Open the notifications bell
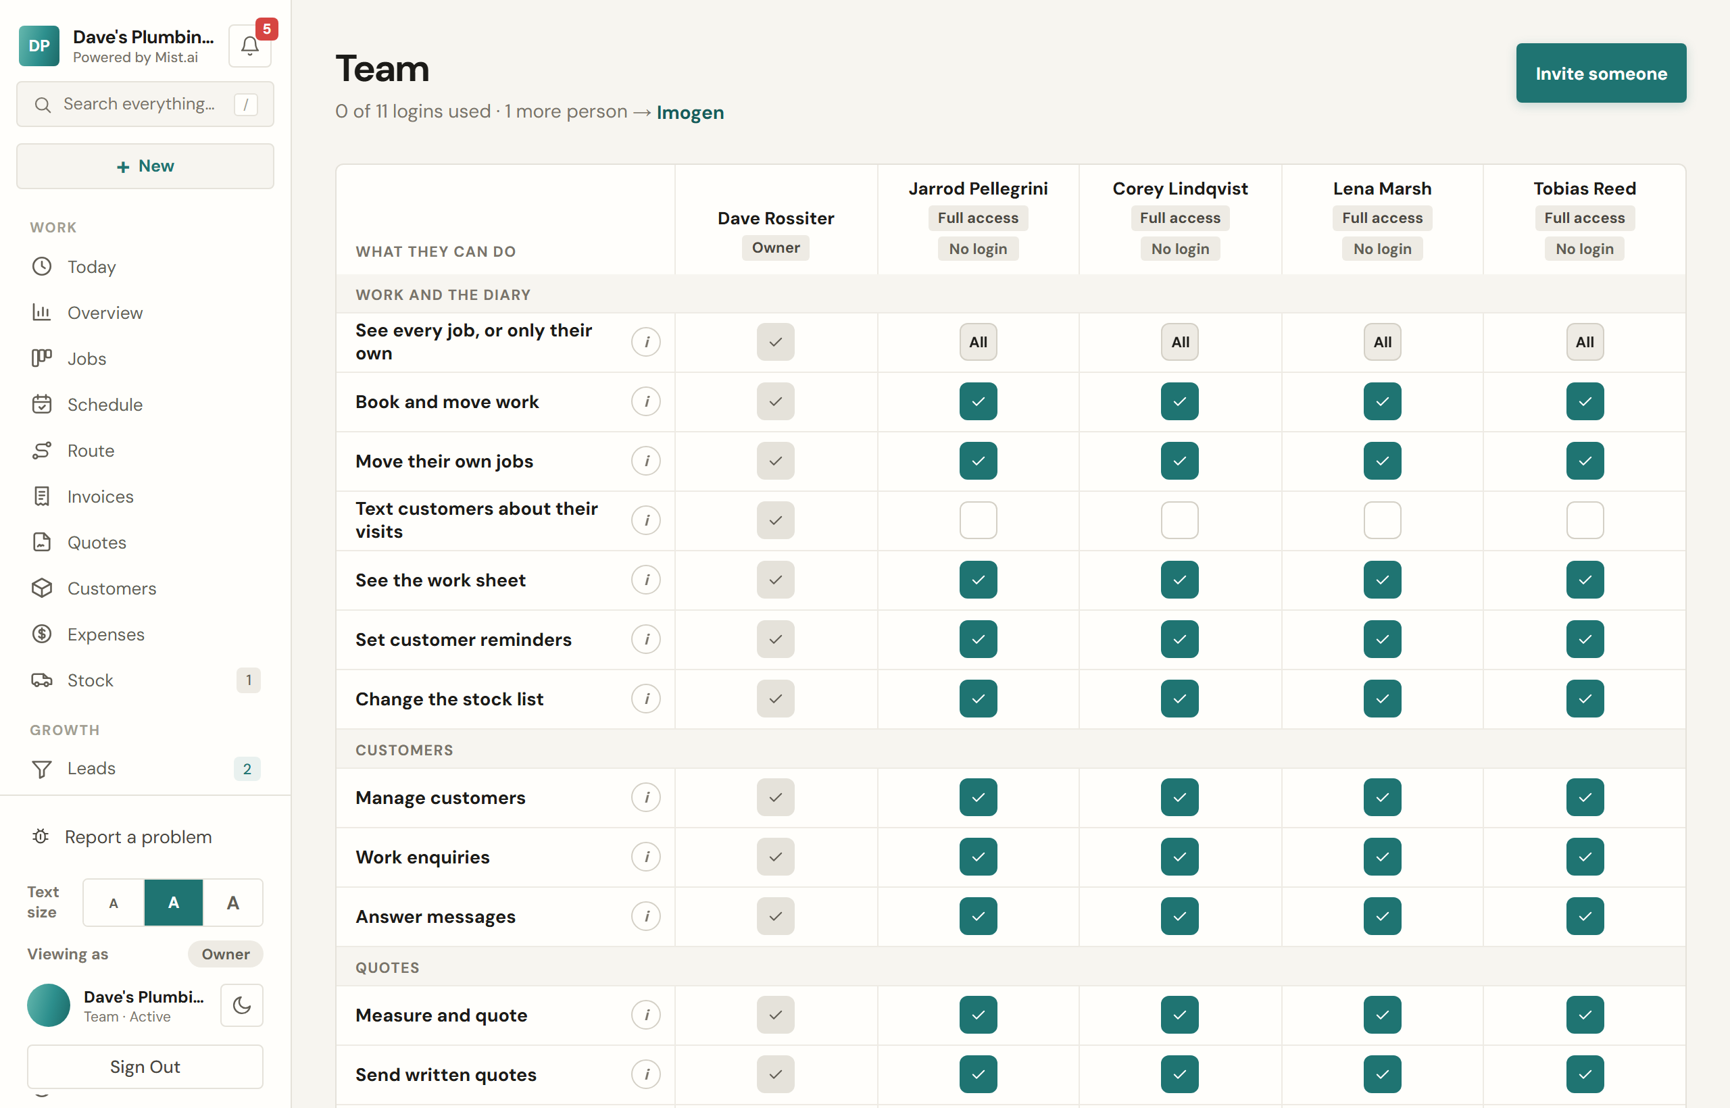Image resolution: width=1730 pixels, height=1108 pixels. 250,46
